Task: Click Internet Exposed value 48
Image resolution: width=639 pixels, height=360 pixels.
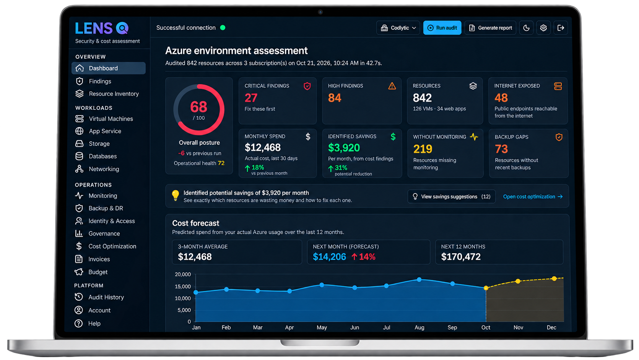Action: click(x=501, y=98)
